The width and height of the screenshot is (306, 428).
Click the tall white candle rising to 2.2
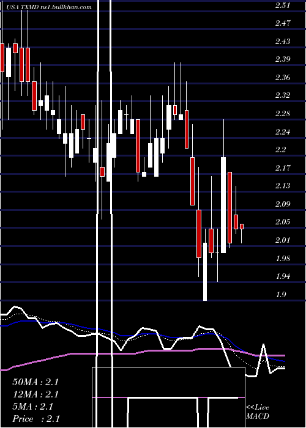point(223,205)
